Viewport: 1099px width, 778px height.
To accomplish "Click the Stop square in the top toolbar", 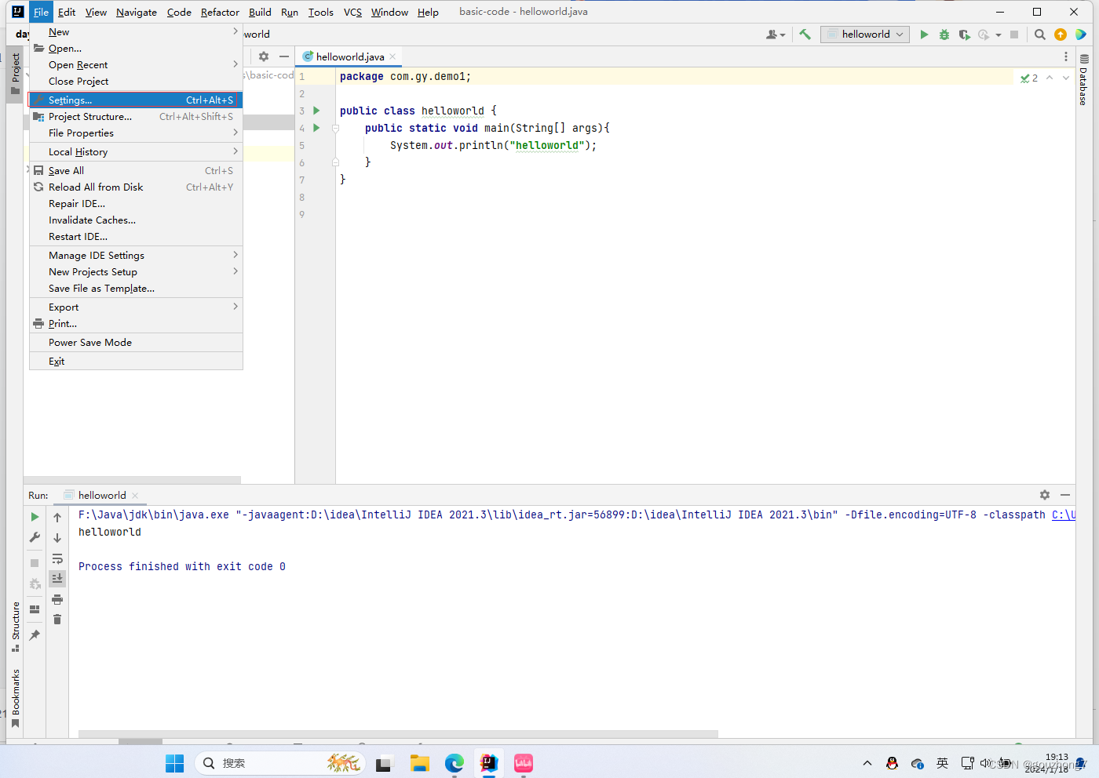I will point(1014,35).
